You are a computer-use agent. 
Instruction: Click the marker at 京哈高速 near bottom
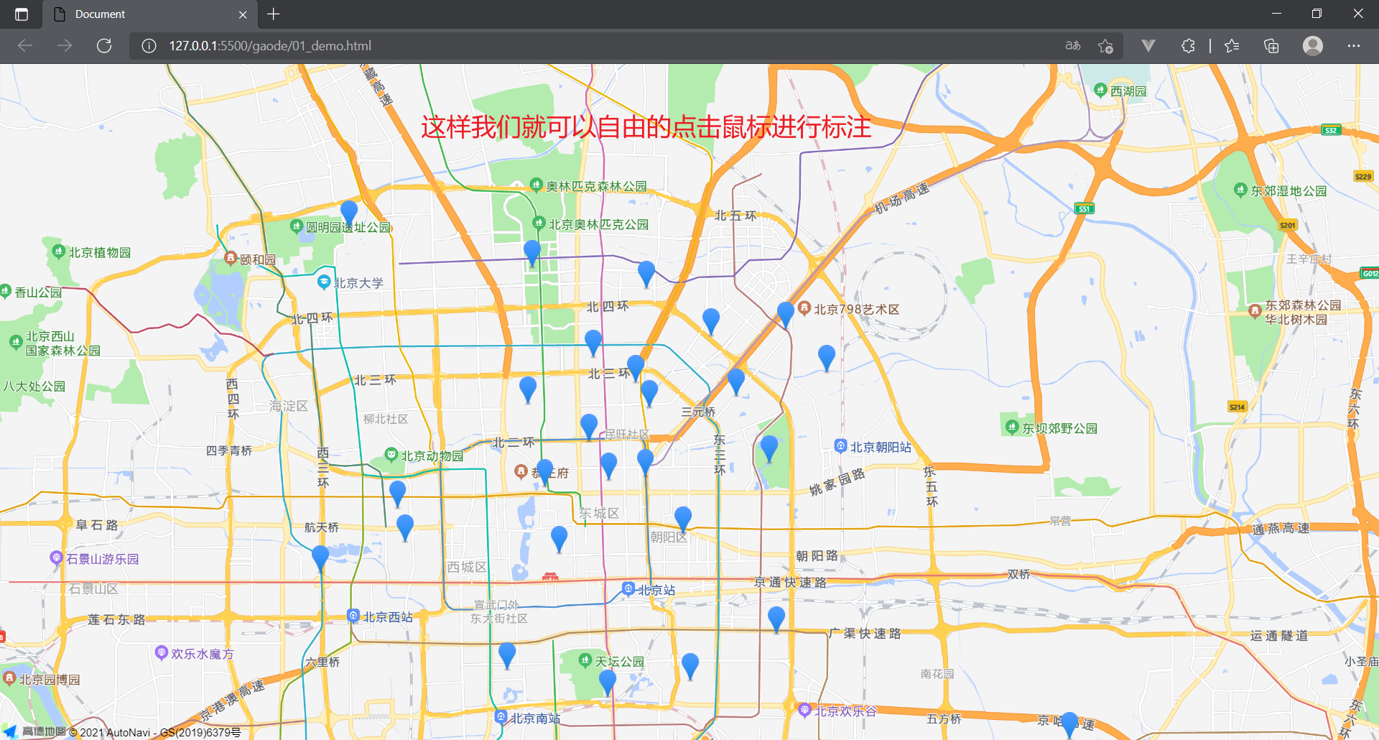[1069, 725]
